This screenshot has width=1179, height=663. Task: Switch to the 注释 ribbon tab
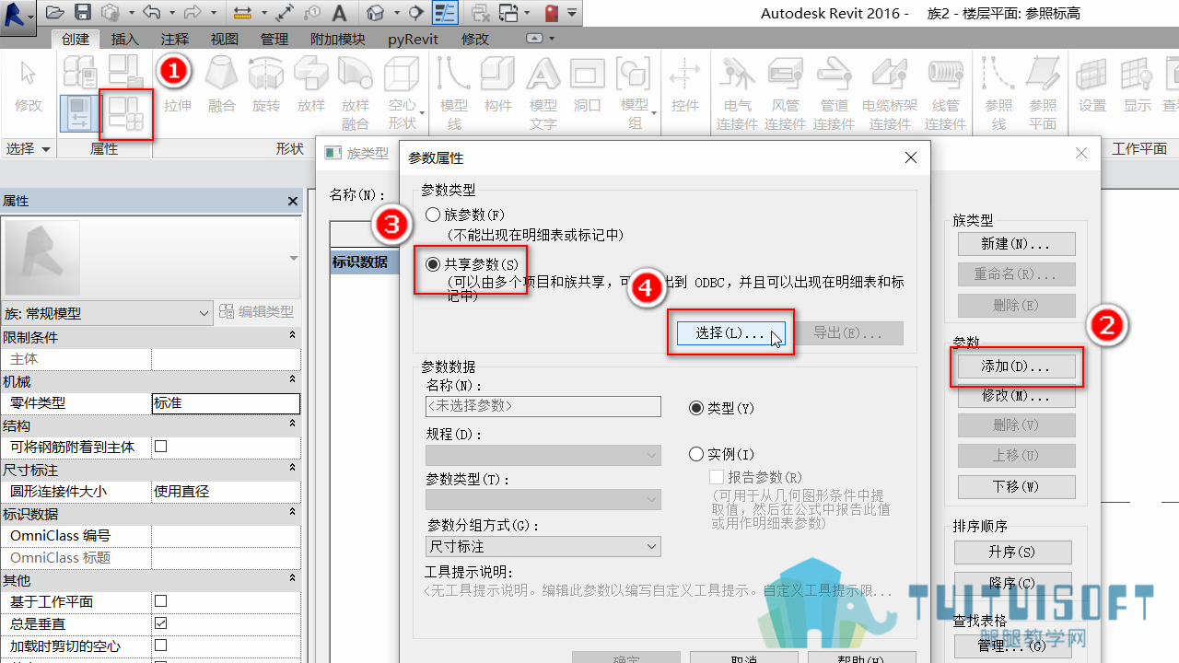(x=174, y=39)
